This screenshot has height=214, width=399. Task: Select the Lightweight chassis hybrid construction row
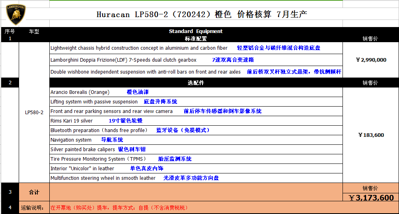(196, 48)
